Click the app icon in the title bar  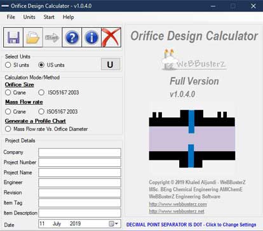[5, 6]
